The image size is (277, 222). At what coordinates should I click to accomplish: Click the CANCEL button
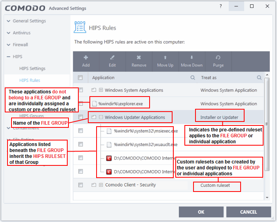click(x=249, y=212)
